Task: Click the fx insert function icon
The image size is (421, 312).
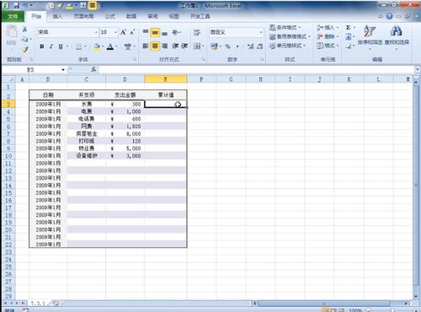Action: tap(93, 69)
